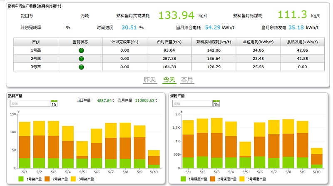This screenshot has height=186, width=333.
Task: Click the 台时产量(t/h) column header
Action: [x=168, y=42]
